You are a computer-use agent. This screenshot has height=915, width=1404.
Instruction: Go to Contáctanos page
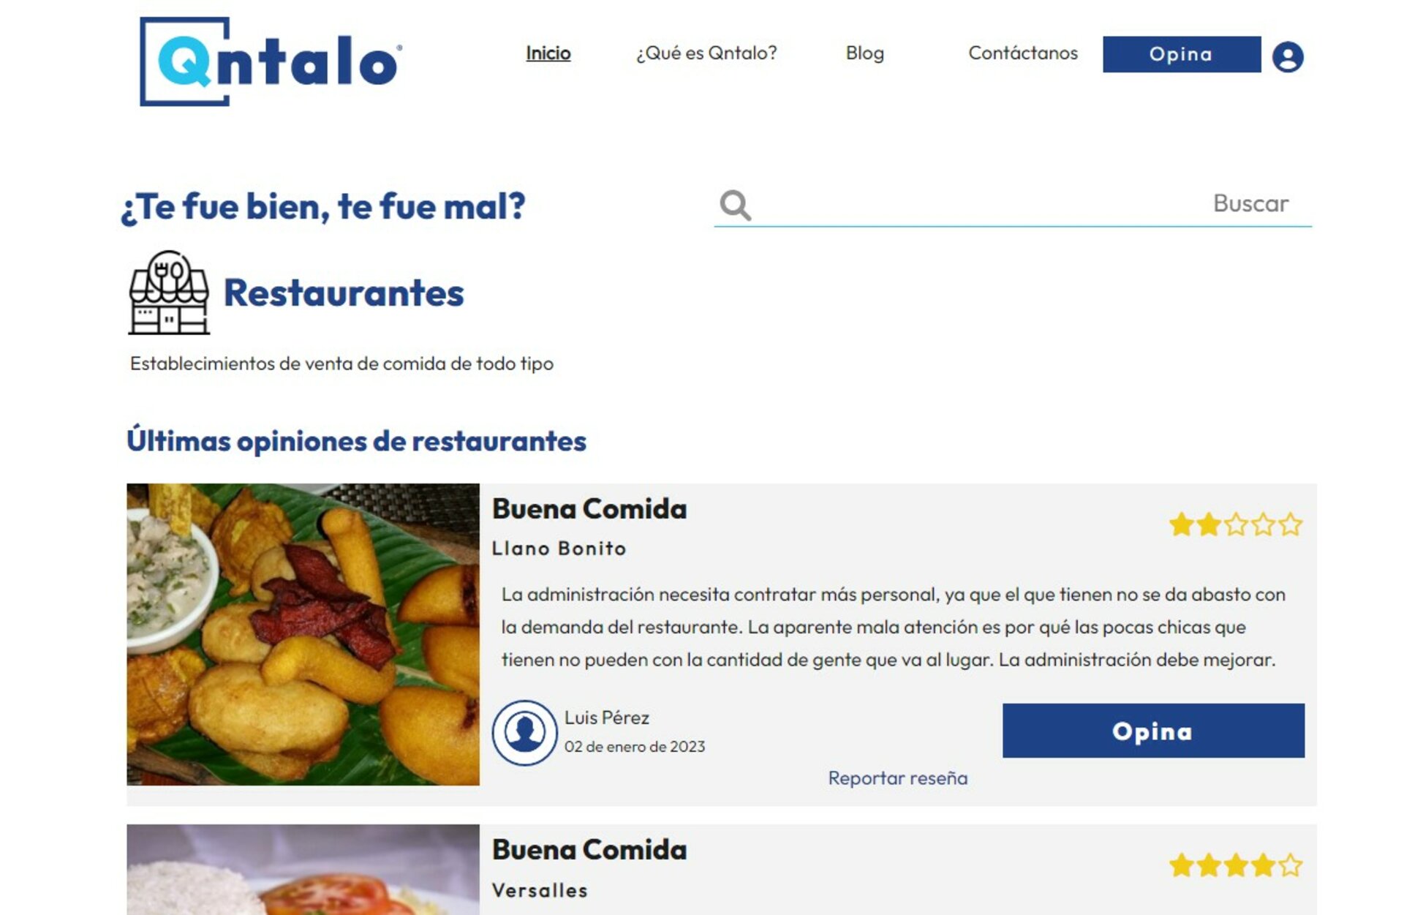1023,53
